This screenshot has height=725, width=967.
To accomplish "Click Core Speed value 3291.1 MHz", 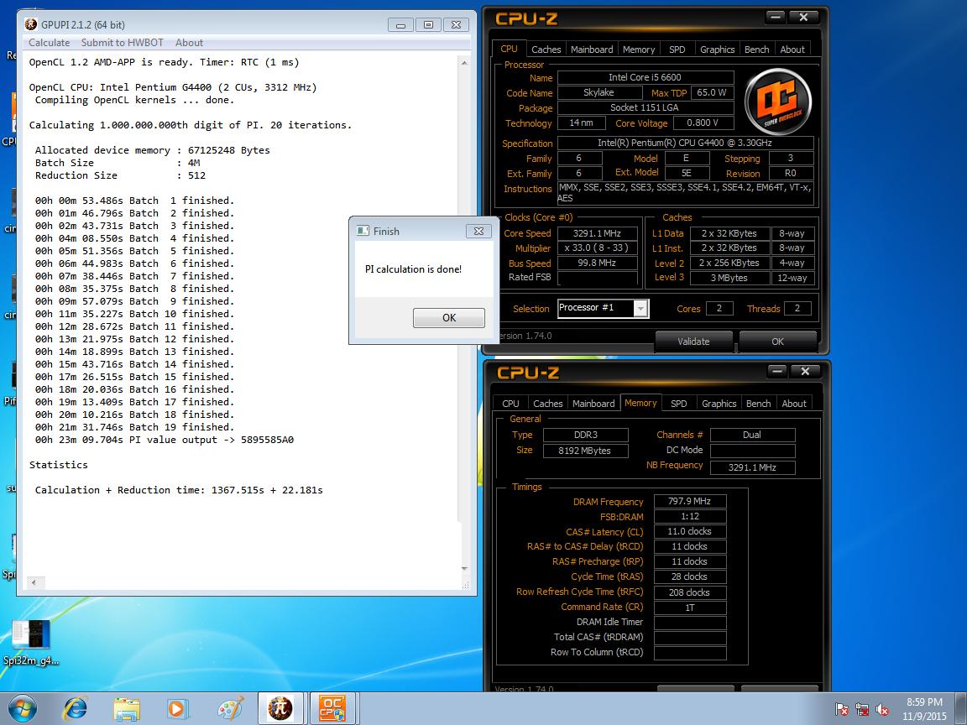I will click(x=597, y=233).
